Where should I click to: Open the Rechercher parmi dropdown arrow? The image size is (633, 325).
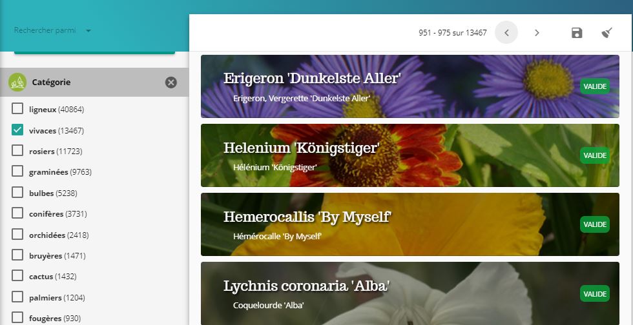pyautogui.click(x=88, y=31)
